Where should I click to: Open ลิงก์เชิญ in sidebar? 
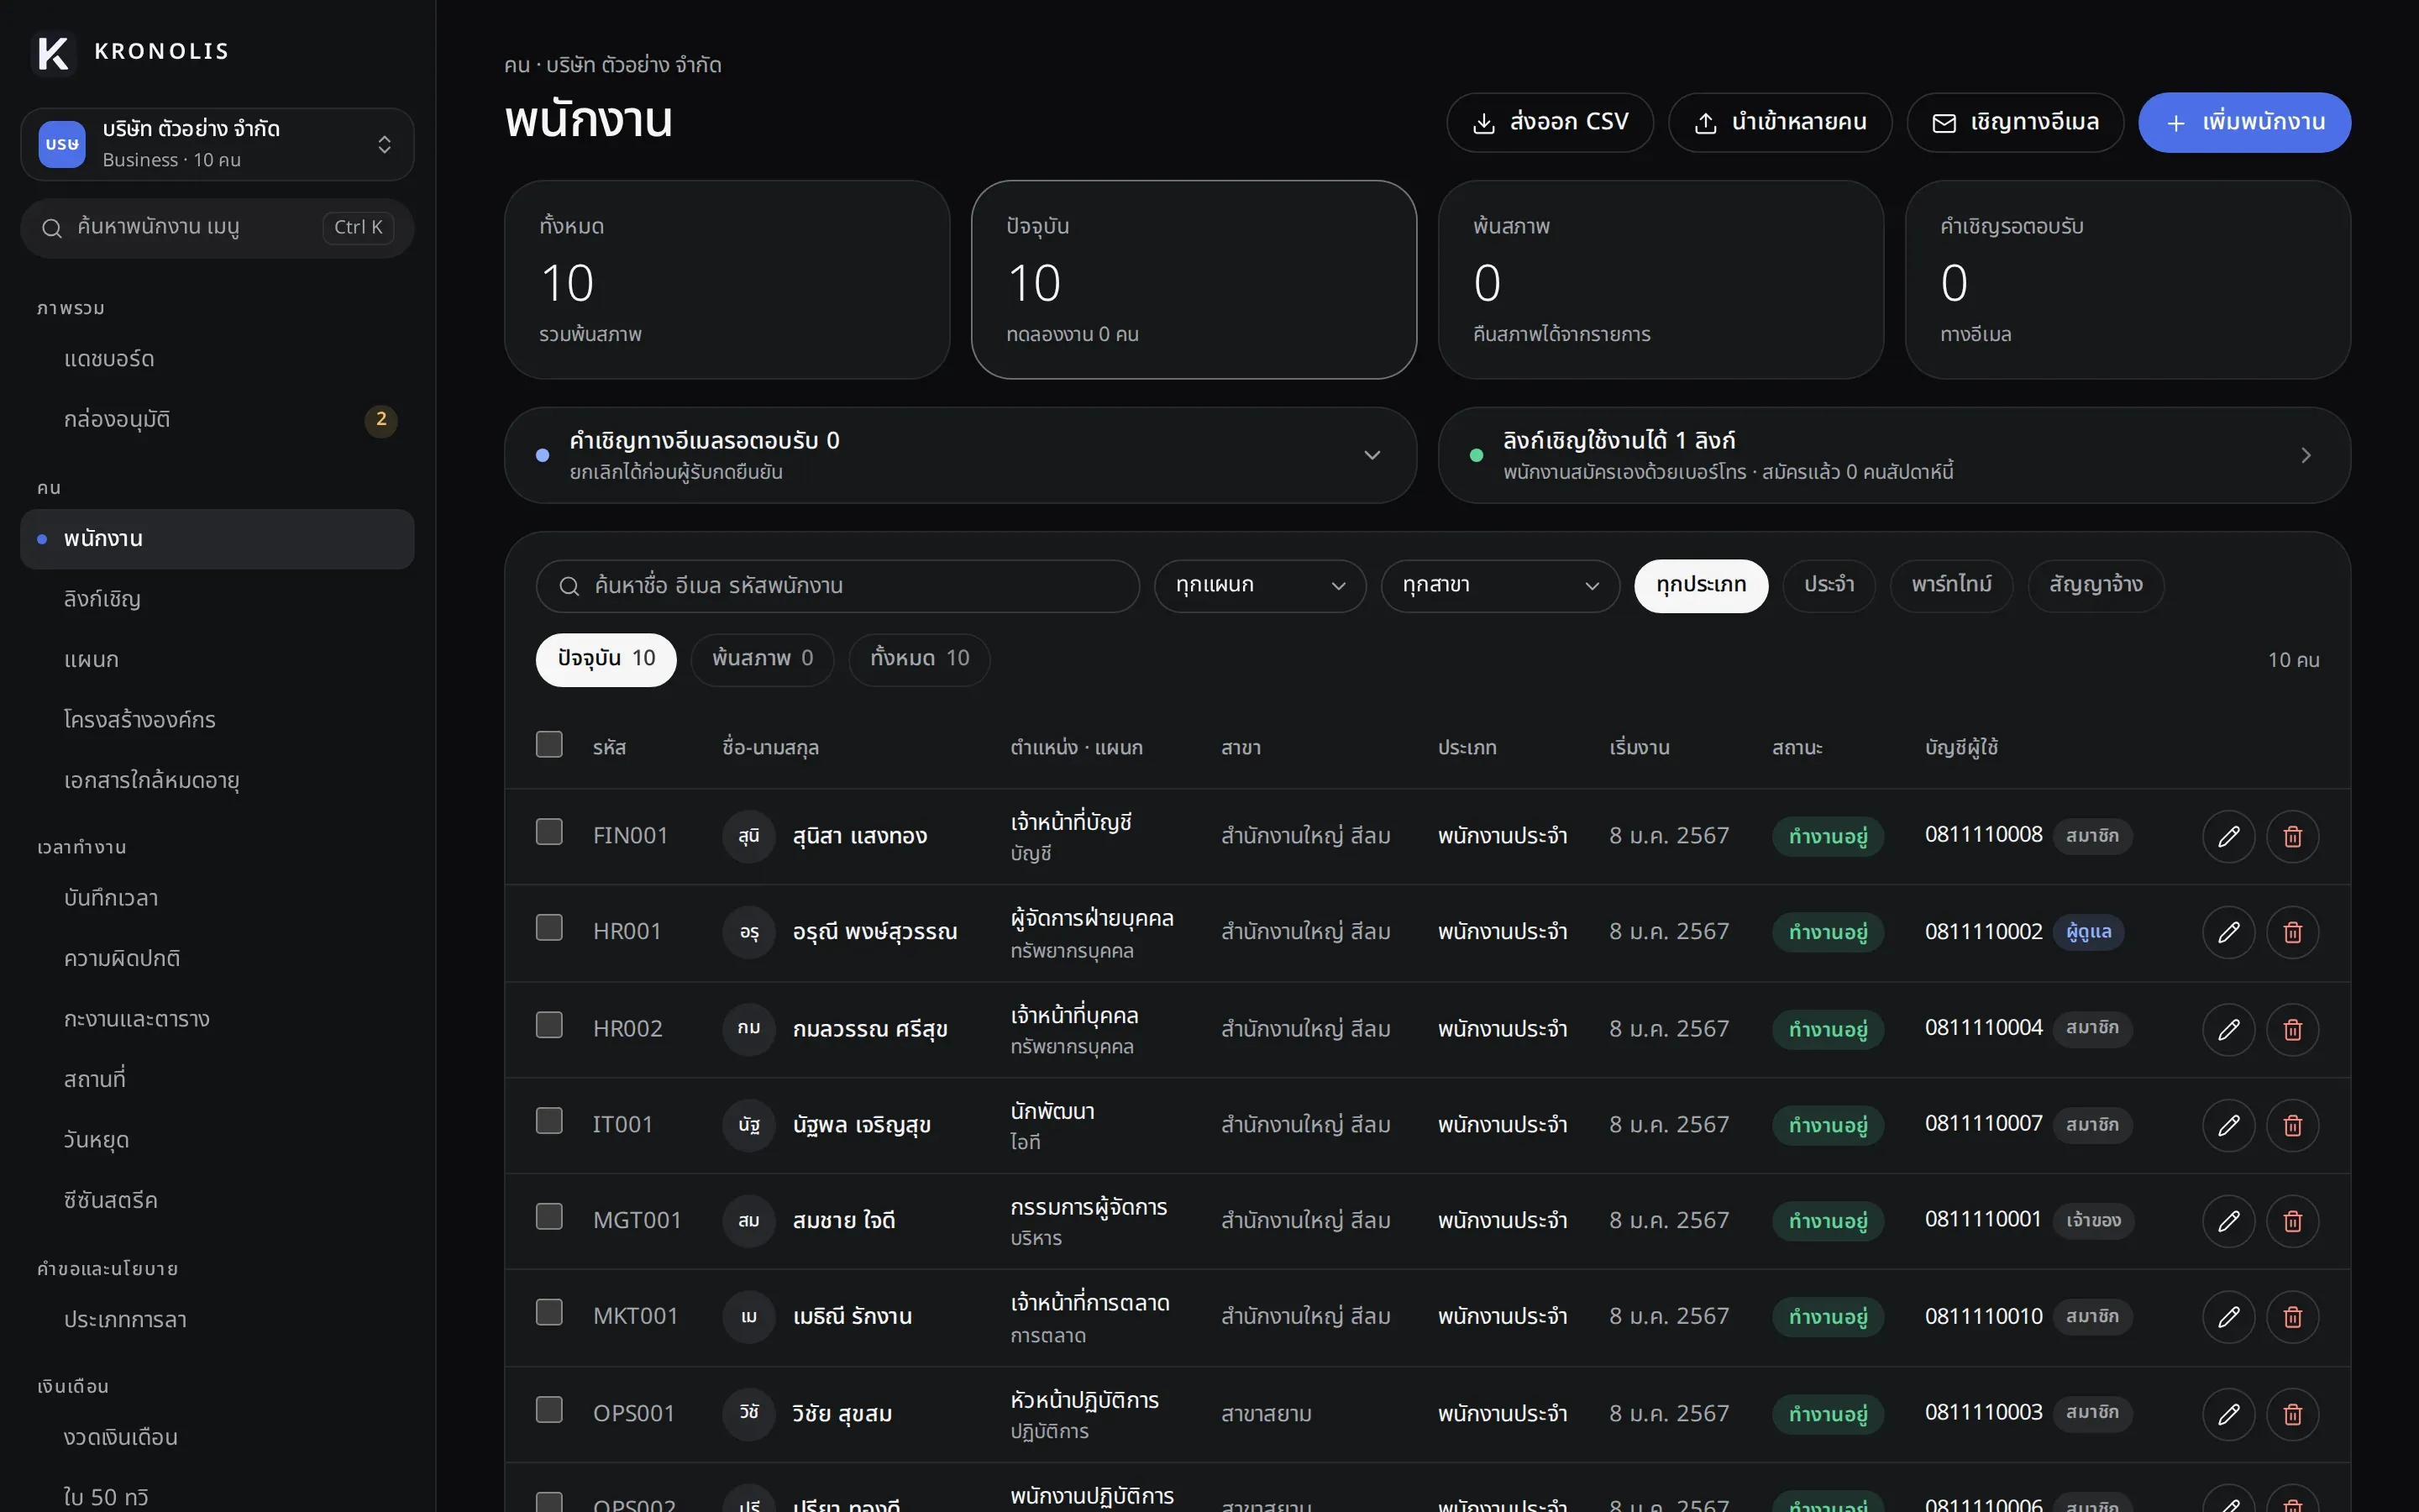coord(217,600)
